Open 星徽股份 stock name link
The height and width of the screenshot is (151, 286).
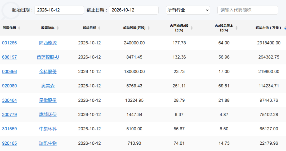(x=48, y=100)
